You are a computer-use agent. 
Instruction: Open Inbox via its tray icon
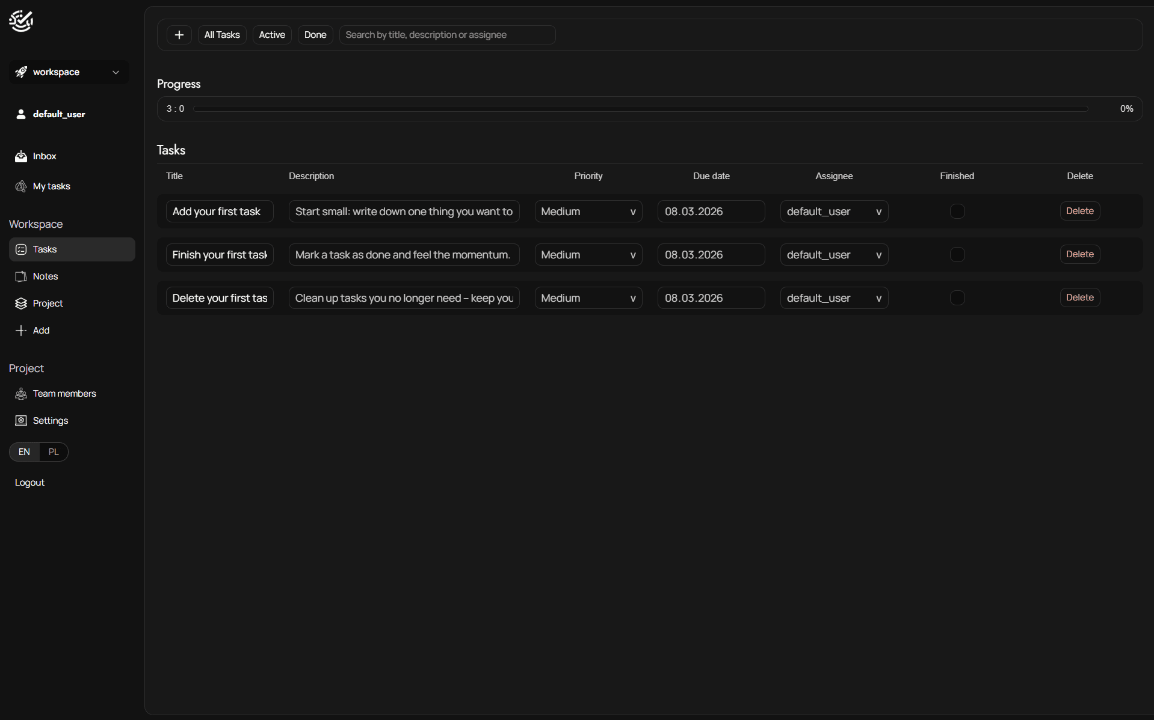tap(21, 156)
